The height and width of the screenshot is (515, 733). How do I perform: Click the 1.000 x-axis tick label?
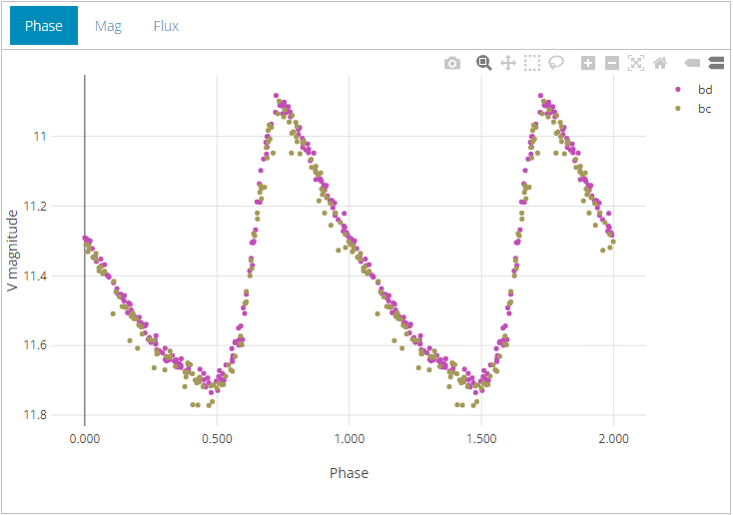(x=350, y=439)
